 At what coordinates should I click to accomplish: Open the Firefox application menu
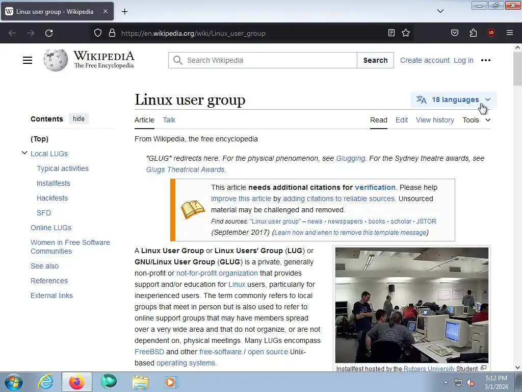tap(509, 33)
